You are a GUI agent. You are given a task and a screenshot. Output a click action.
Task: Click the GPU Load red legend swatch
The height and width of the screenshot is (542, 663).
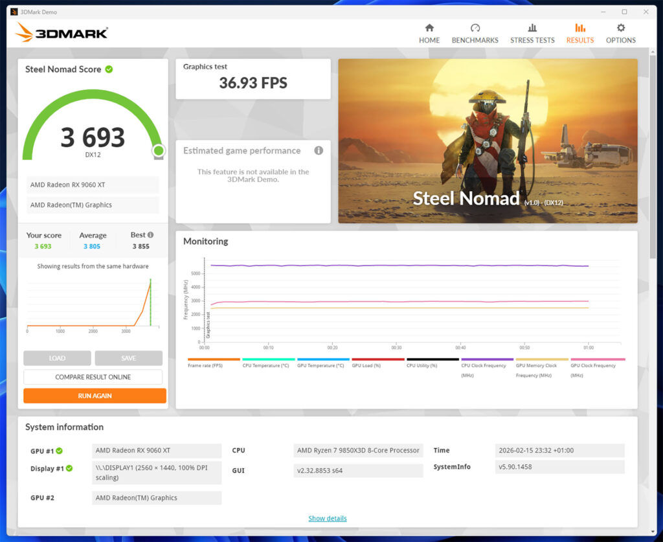click(x=377, y=359)
